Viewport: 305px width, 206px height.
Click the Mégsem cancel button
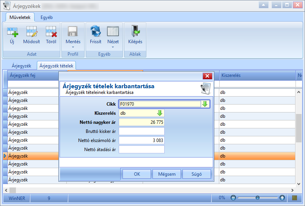(x=167, y=174)
